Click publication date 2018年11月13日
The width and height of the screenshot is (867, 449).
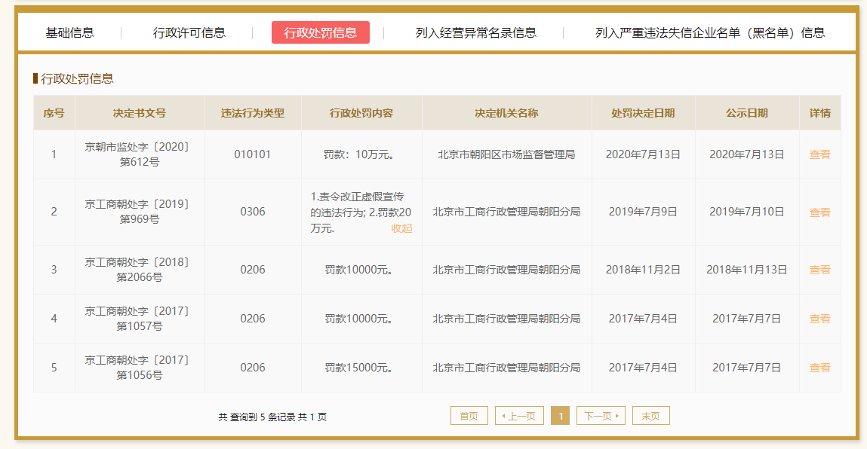point(747,270)
